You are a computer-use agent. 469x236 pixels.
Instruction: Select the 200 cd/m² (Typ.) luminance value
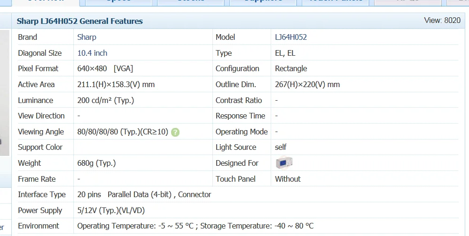[x=106, y=100]
